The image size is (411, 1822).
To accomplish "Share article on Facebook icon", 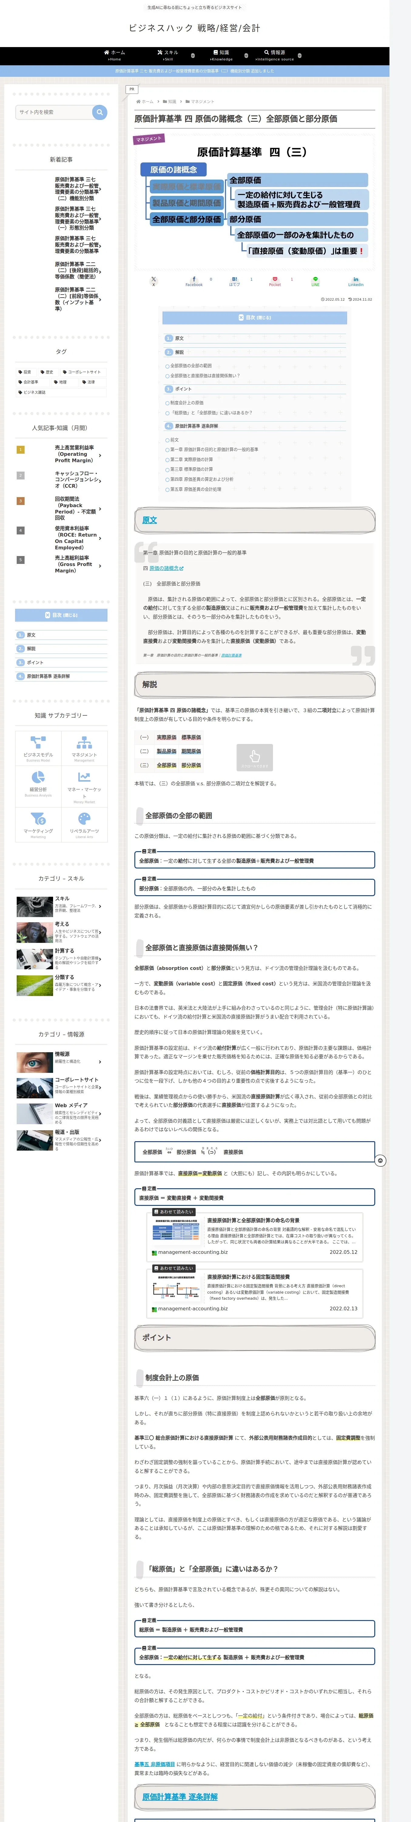I will [x=194, y=281].
